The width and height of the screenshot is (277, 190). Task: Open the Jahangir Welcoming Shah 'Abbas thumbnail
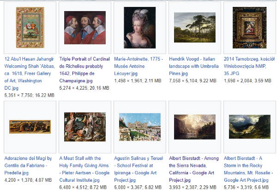pyautogui.click(x=30, y=27)
